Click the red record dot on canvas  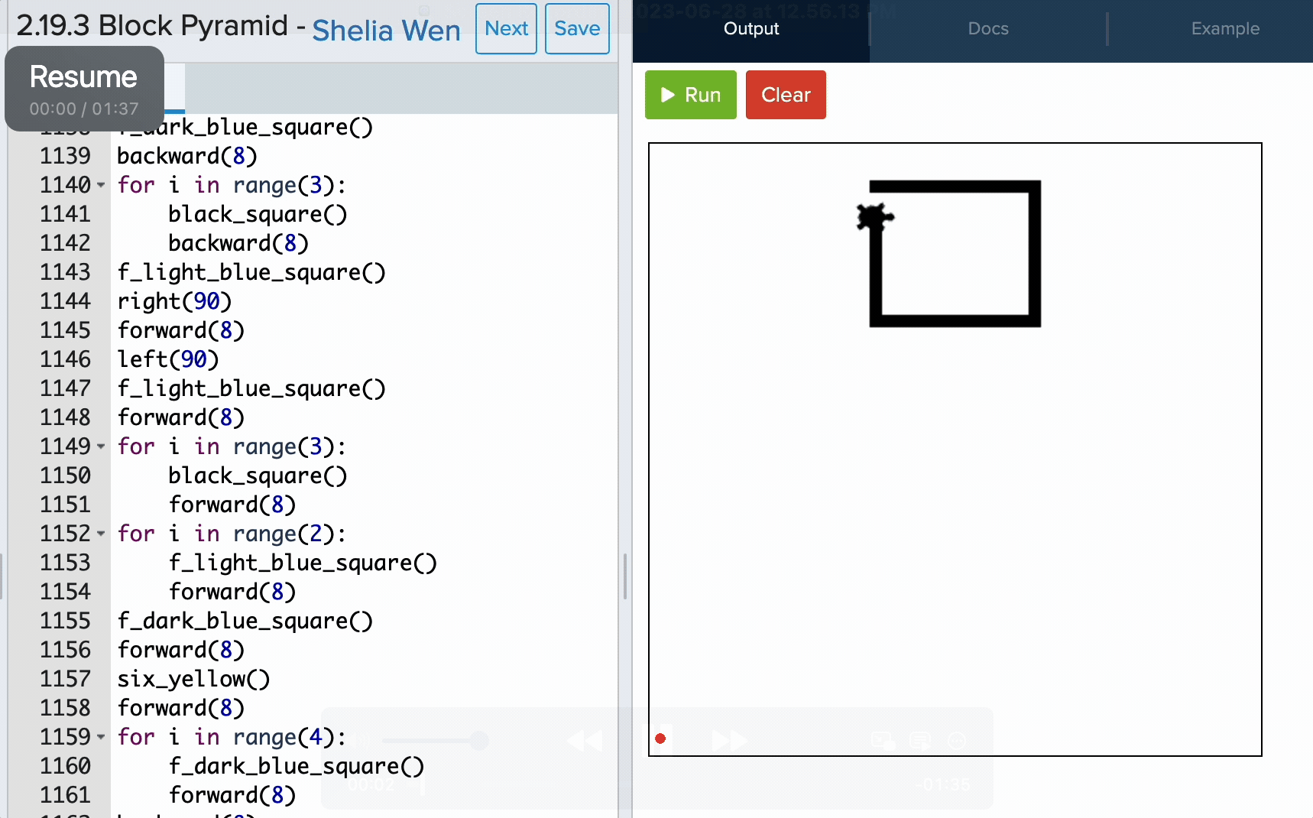[660, 738]
